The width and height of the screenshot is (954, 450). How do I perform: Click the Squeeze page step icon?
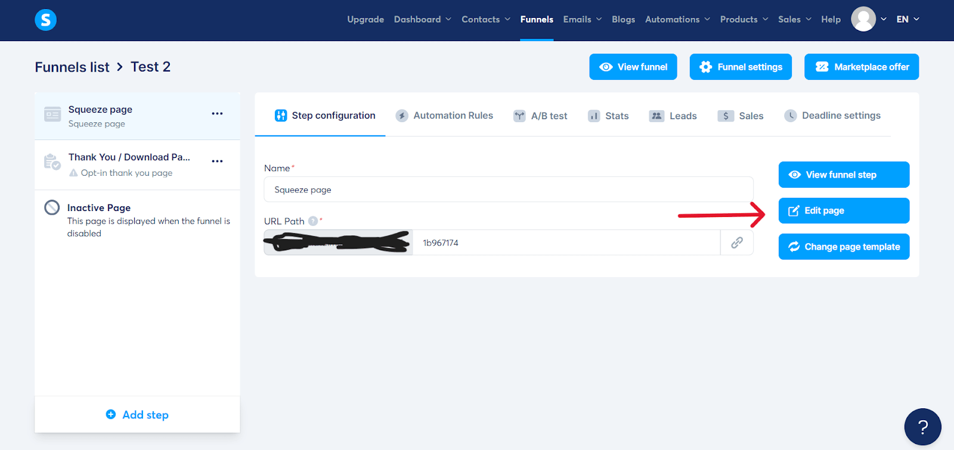(x=52, y=114)
